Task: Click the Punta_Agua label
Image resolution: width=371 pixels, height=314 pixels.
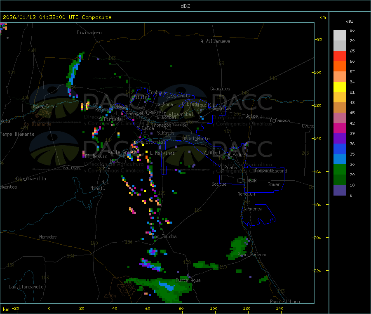Action: pos(188,280)
